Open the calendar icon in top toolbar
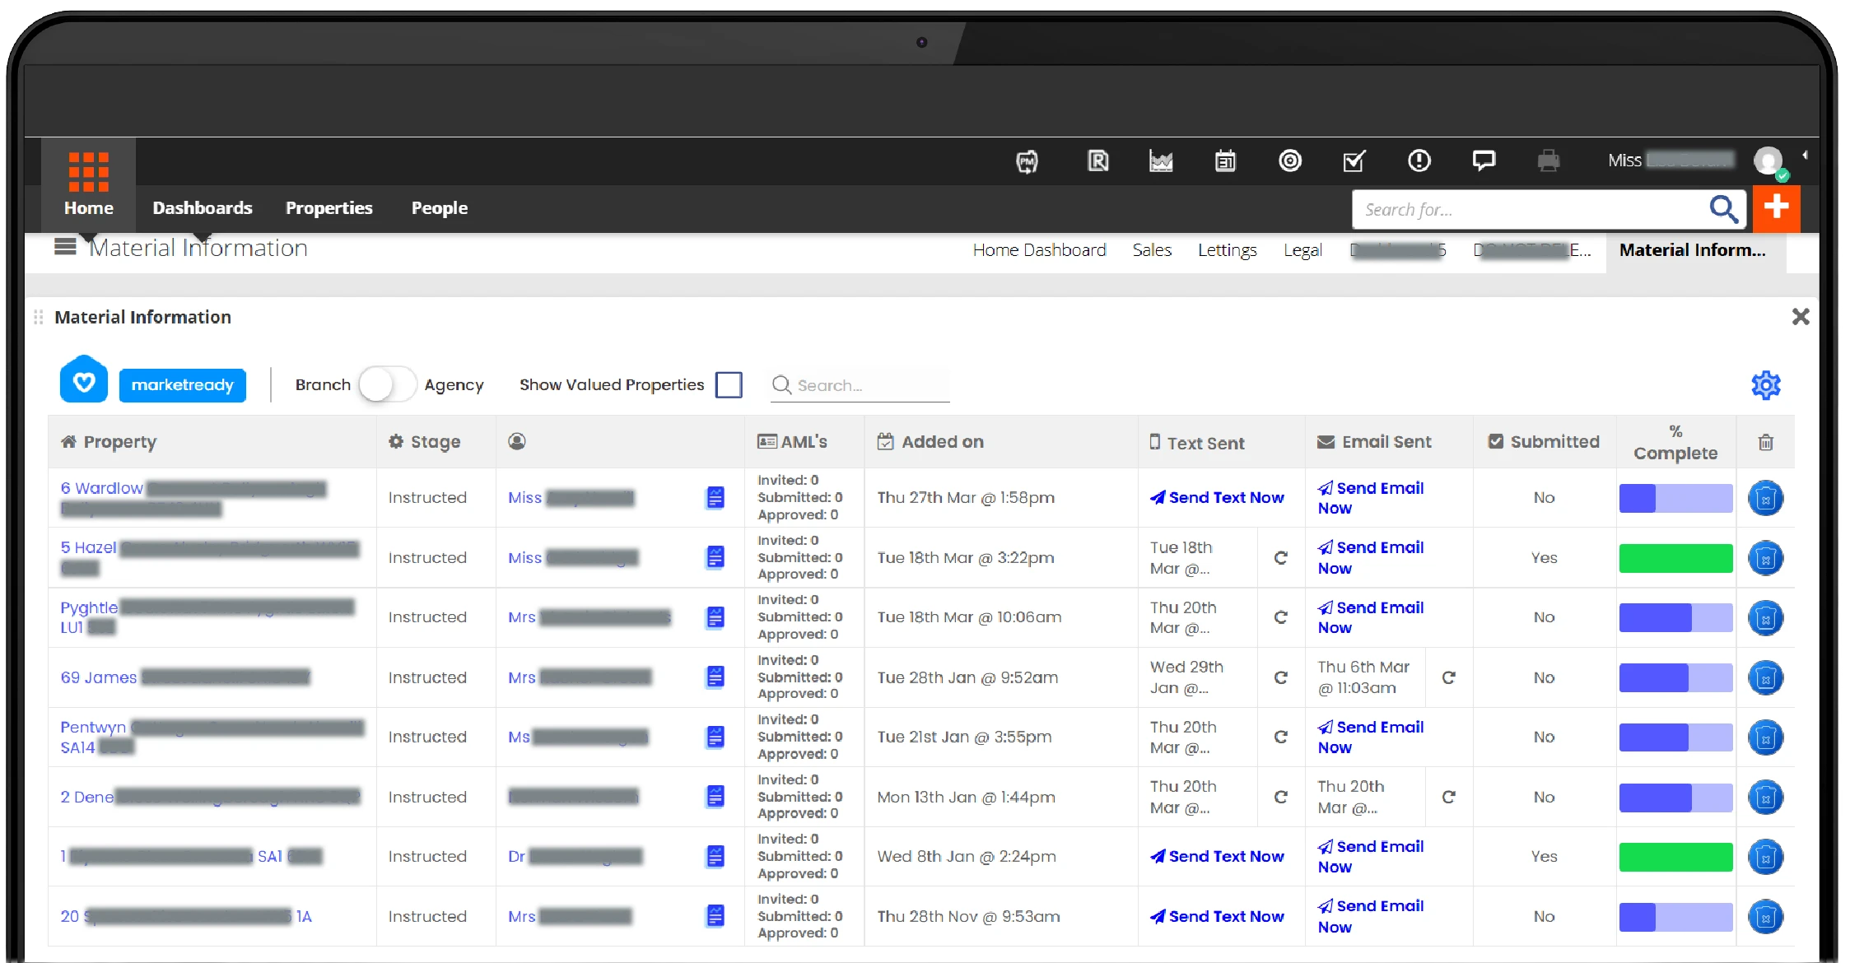Screen dimensions: 1850x963 [x=1225, y=161]
